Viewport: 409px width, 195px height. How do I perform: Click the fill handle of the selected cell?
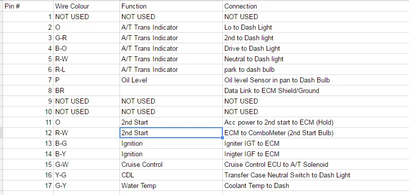[222, 138]
